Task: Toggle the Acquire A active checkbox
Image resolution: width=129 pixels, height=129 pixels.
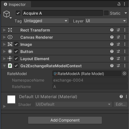Action: (x=18, y=13)
